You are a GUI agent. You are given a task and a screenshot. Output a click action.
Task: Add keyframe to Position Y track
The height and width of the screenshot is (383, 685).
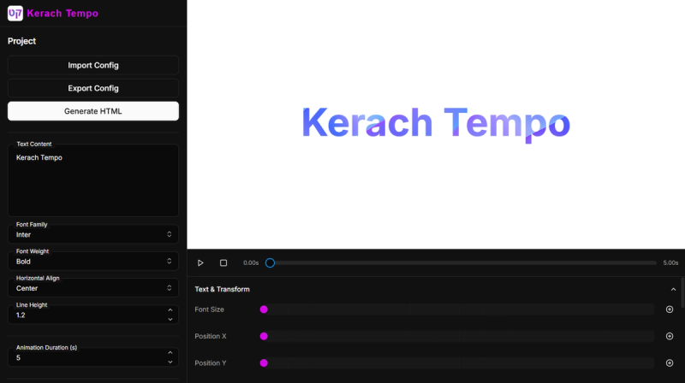click(670, 363)
